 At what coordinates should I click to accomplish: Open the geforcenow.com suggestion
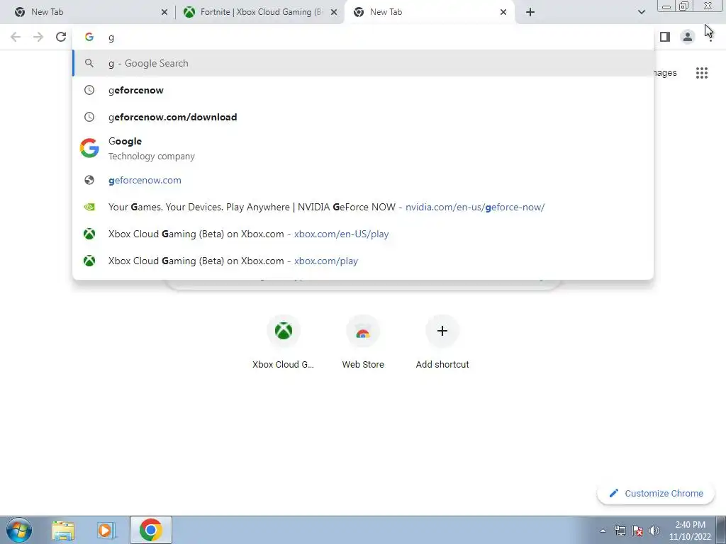(x=363, y=181)
